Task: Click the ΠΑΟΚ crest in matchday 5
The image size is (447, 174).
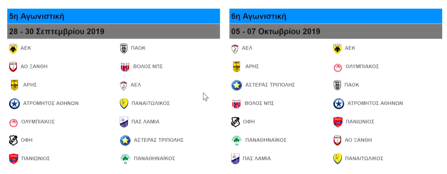Action: pyautogui.click(x=124, y=49)
